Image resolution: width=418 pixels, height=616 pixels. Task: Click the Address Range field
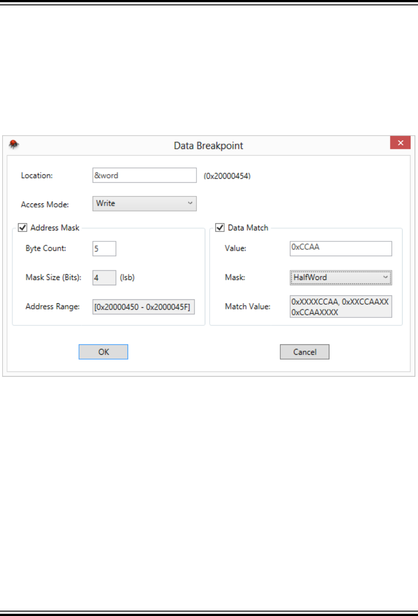pyautogui.click(x=143, y=307)
